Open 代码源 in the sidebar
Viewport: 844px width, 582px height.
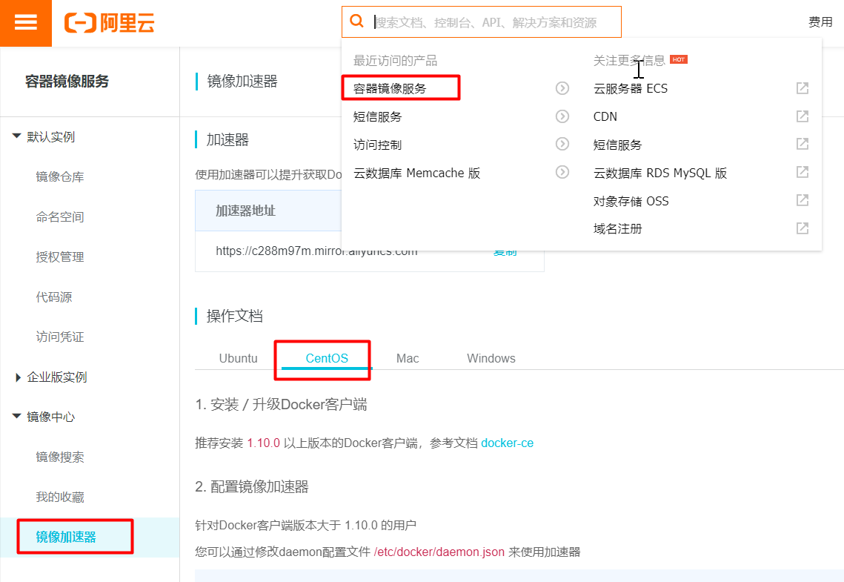[54, 297]
